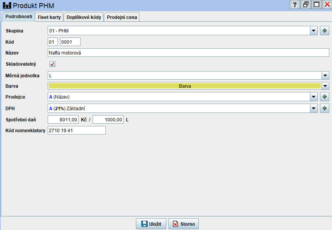This screenshot has height=230, width=332.
Task: Go to the Prodejní cena tab
Action: tap(122, 17)
